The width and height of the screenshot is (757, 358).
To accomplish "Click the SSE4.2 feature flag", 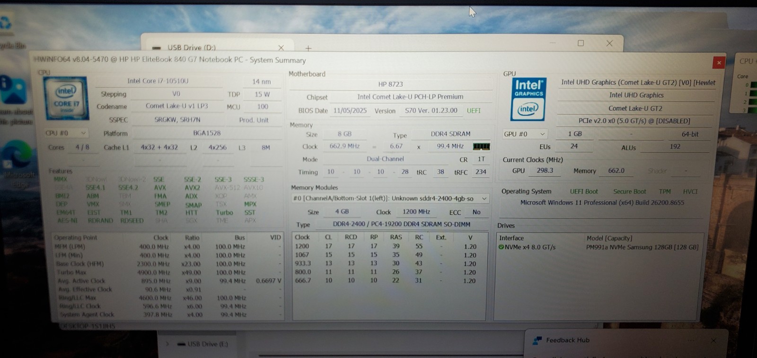I will tap(128, 188).
